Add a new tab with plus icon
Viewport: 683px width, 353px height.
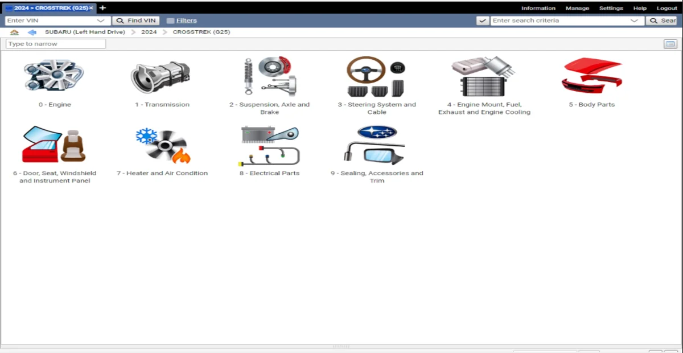click(102, 8)
